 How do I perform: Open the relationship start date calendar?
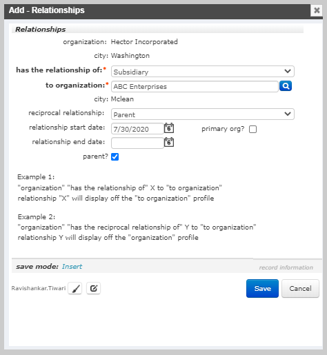click(169, 128)
